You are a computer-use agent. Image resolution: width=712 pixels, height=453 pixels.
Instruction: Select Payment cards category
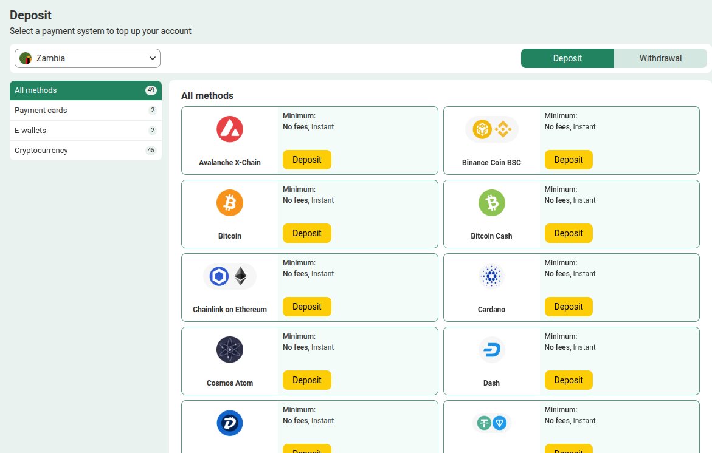tap(86, 110)
